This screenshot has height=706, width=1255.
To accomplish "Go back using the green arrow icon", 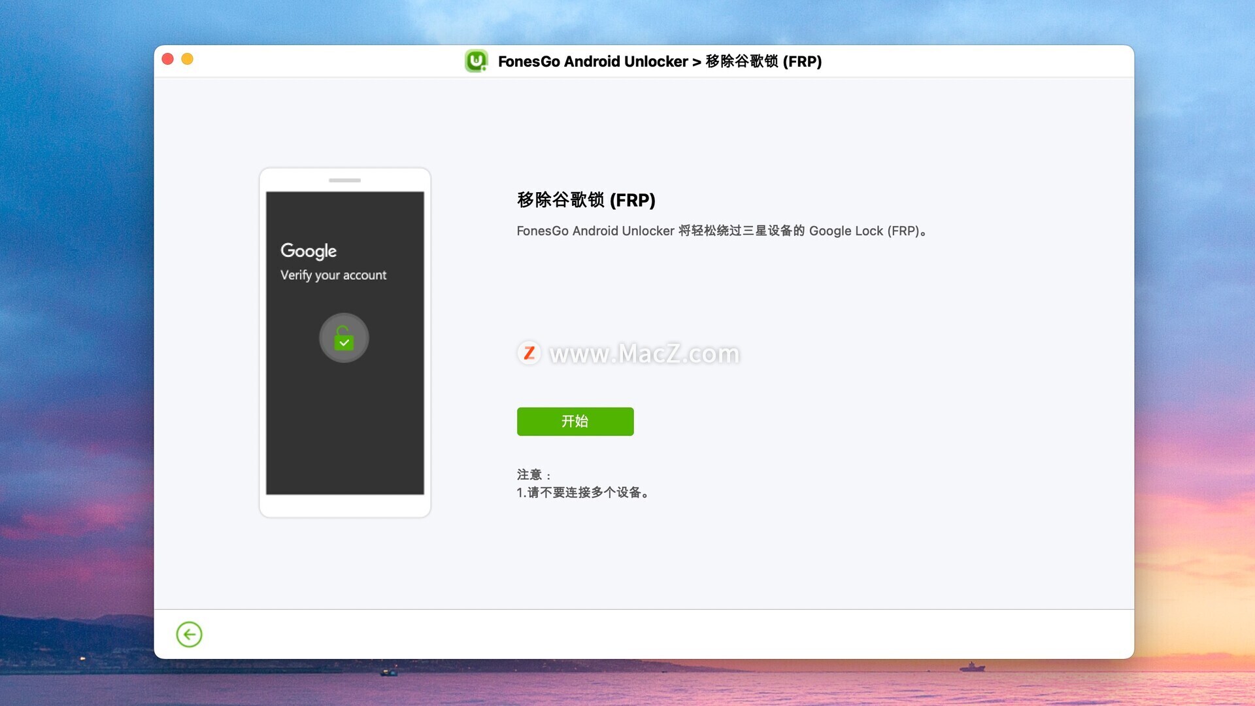I will 189,634.
